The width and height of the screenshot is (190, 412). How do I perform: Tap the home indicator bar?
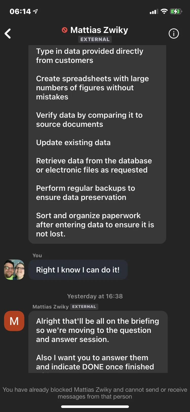tap(95, 406)
